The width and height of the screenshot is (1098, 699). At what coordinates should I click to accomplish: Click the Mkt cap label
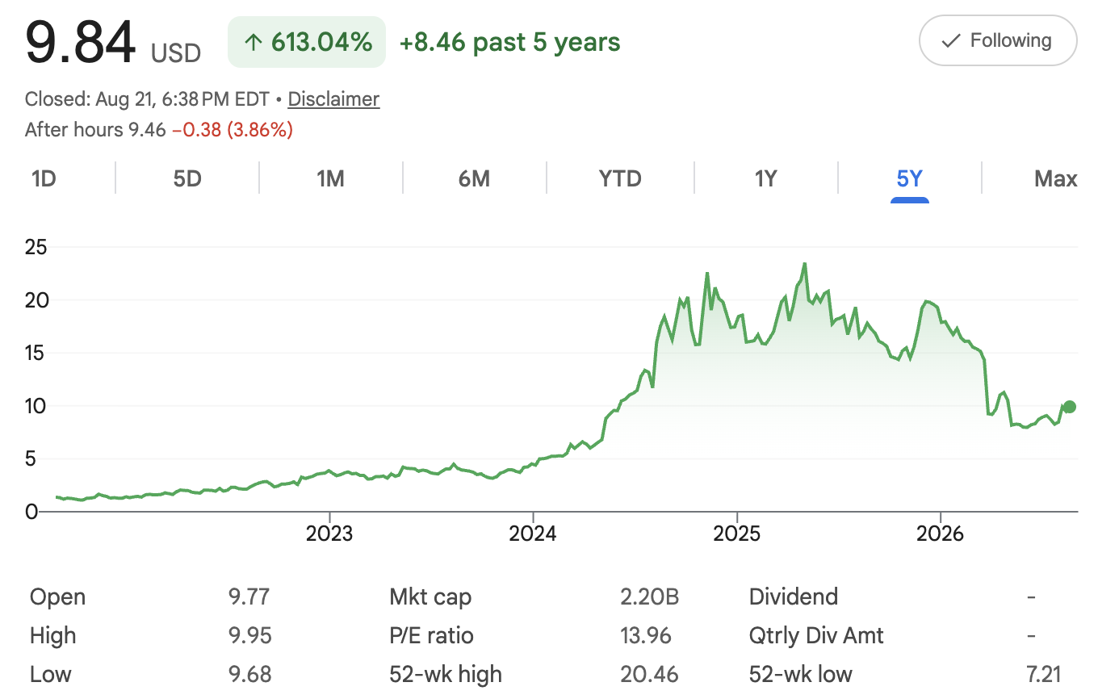pos(430,597)
